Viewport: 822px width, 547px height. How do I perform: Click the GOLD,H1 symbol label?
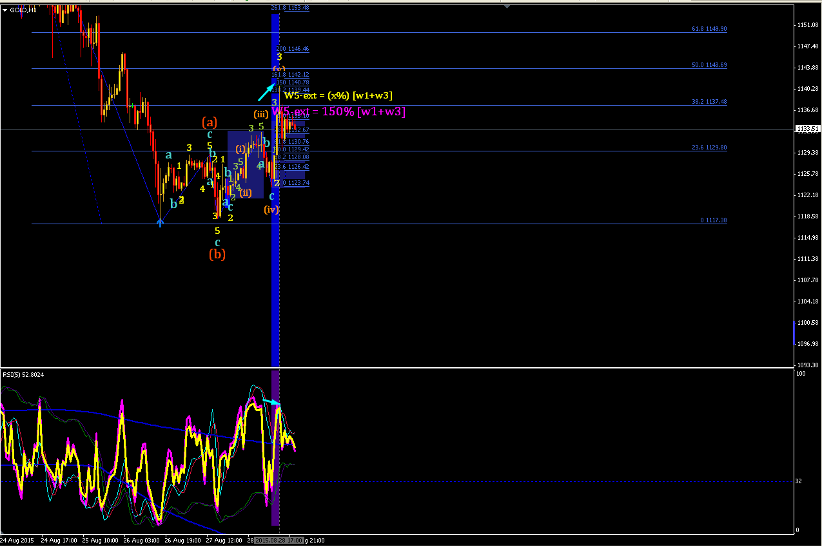point(23,10)
